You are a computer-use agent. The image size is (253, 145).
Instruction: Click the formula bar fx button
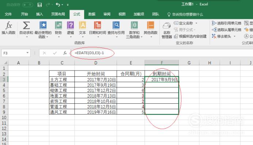65,53
